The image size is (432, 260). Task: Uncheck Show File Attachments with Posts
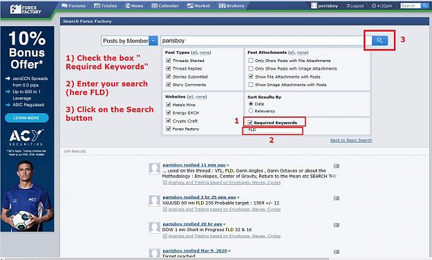pos(251,77)
